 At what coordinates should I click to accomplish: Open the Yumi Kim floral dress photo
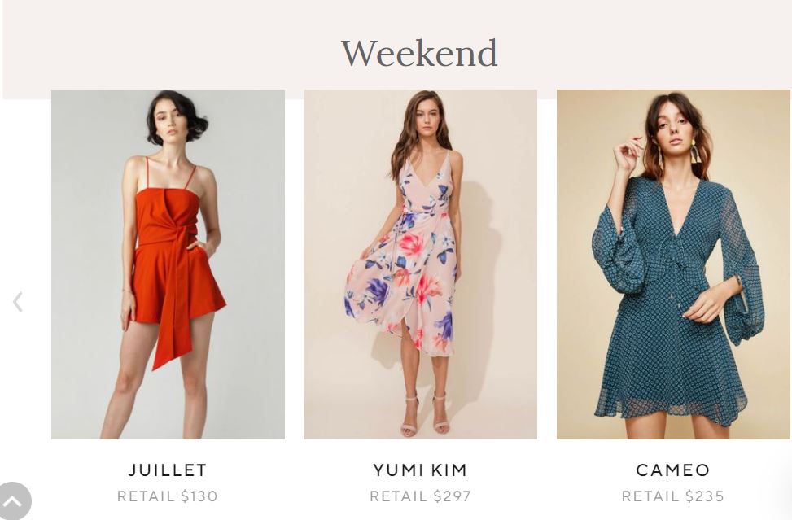tap(420, 264)
